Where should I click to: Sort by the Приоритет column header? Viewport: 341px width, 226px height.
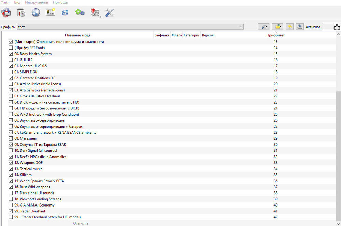click(276, 35)
